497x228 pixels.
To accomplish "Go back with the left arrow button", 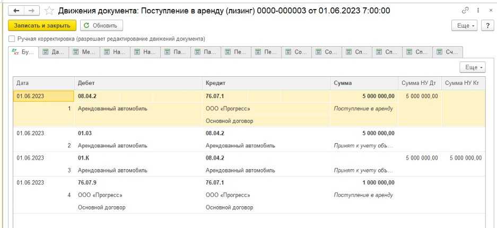I will pyautogui.click(x=16, y=11).
